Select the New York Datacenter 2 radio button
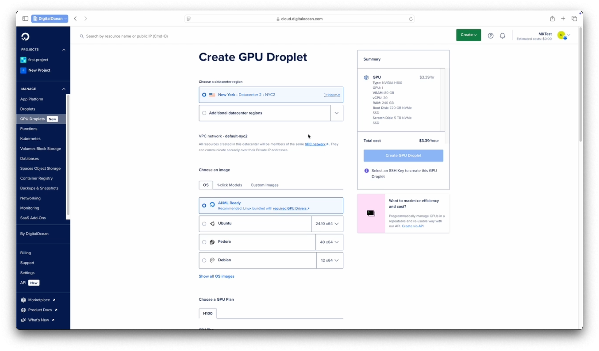599x351 pixels. [204, 94]
